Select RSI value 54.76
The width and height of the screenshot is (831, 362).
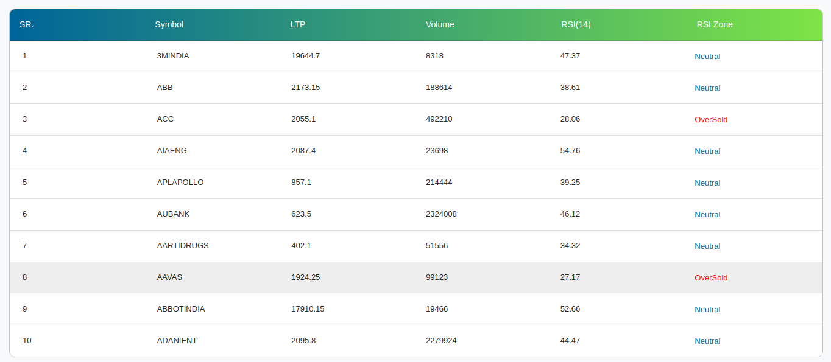point(570,151)
